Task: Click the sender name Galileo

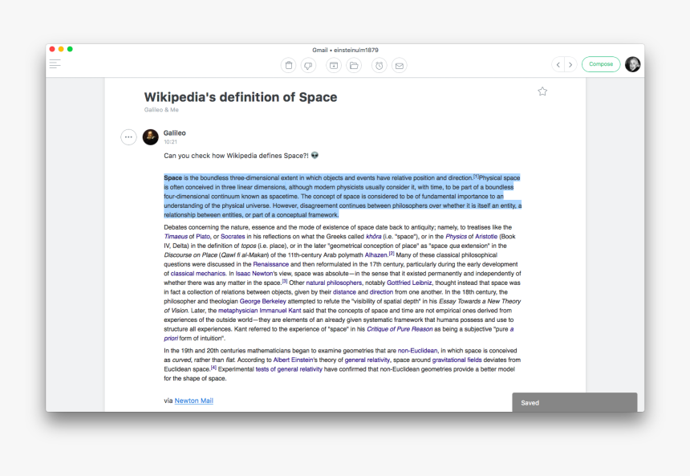Action: [175, 133]
